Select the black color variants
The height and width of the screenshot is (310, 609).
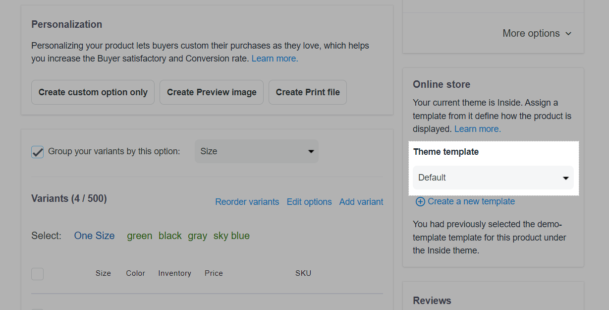170,236
